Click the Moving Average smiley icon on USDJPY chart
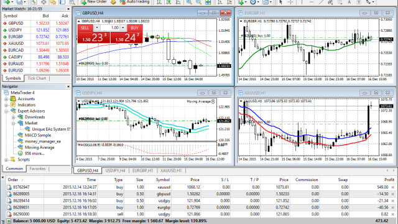Viewport: 398px width, 224px height. [213, 101]
